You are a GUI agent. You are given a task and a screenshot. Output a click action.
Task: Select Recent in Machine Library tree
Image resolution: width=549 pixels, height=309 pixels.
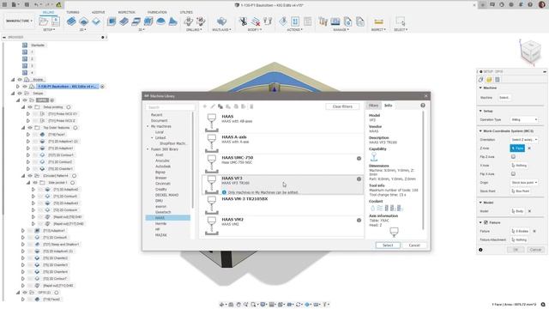click(156, 115)
